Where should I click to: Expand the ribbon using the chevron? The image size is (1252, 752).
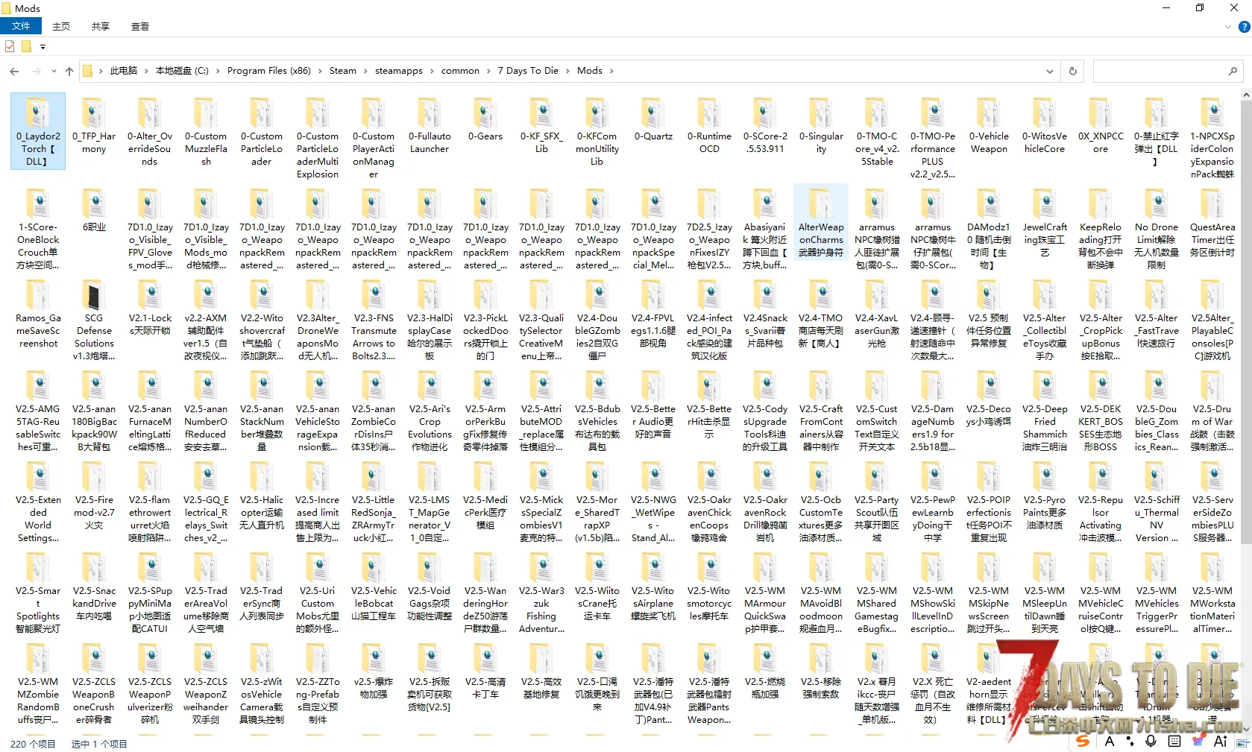coord(1228,27)
